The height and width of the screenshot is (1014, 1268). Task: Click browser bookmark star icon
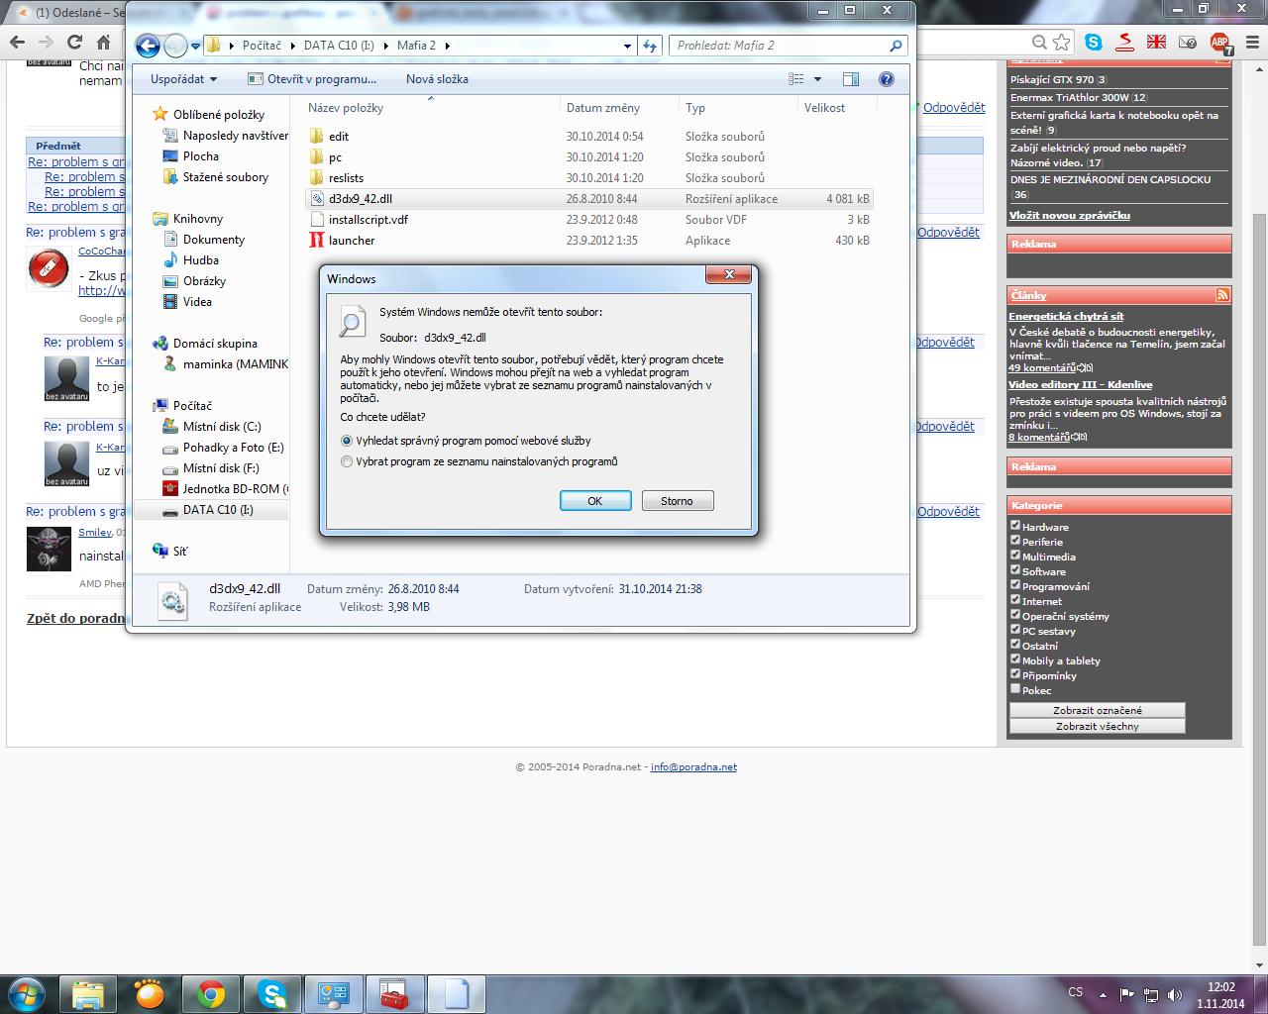tap(1062, 43)
